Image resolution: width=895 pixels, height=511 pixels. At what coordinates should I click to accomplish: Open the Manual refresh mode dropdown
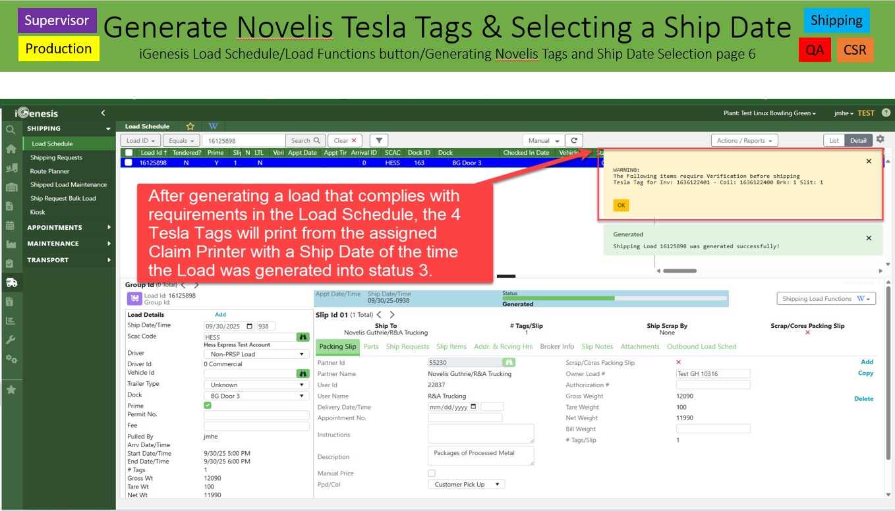[x=542, y=140]
